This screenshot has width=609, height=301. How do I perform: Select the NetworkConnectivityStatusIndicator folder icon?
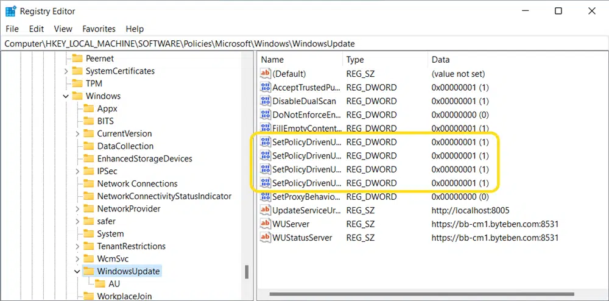(89, 196)
